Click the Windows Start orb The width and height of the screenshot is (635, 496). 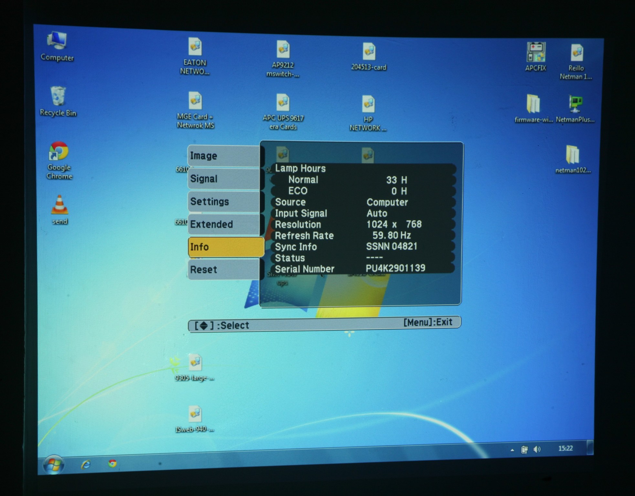pyautogui.click(x=54, y=465)
